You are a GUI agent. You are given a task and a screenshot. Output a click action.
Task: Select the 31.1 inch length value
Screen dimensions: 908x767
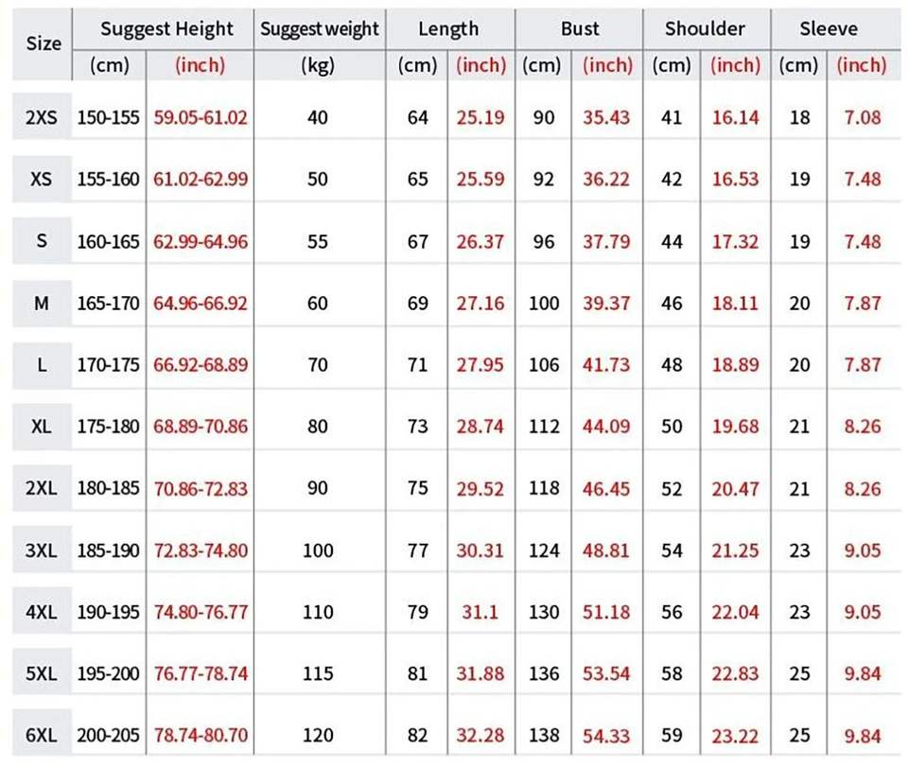pyautogui.click(x=480, y=612)
